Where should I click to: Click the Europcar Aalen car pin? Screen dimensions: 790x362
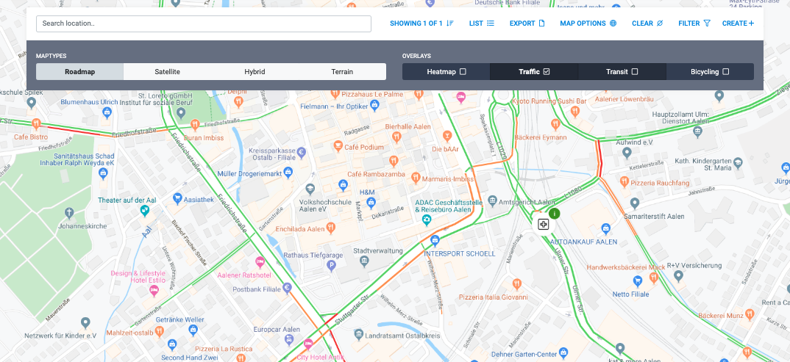[x=288, y=339]
